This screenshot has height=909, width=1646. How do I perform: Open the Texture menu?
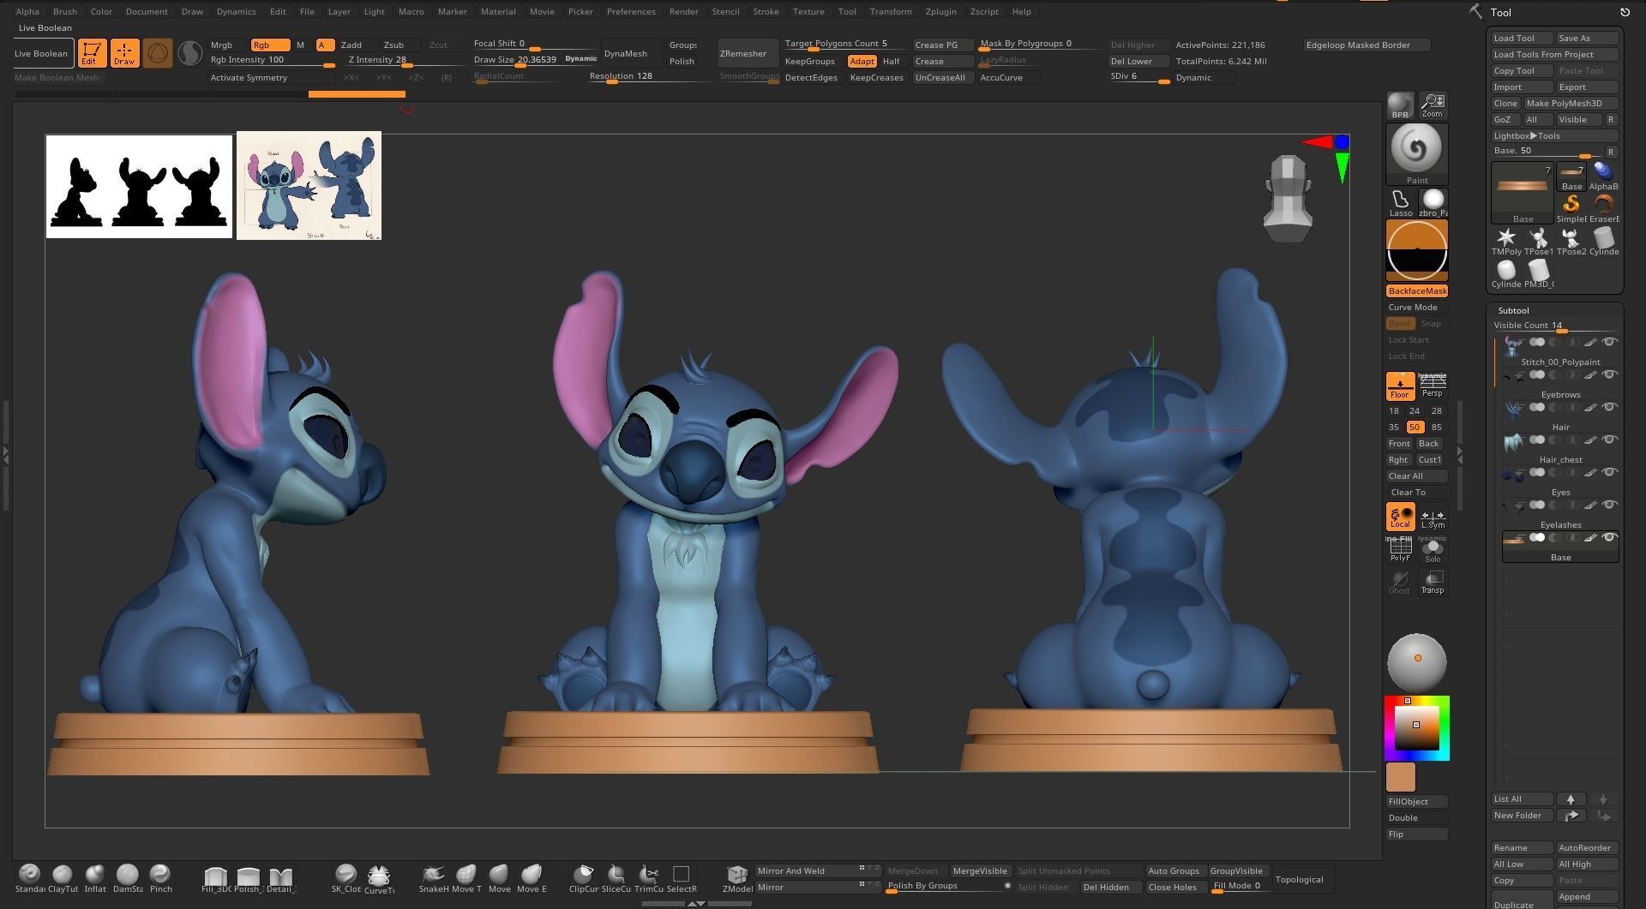pos(808,11)
